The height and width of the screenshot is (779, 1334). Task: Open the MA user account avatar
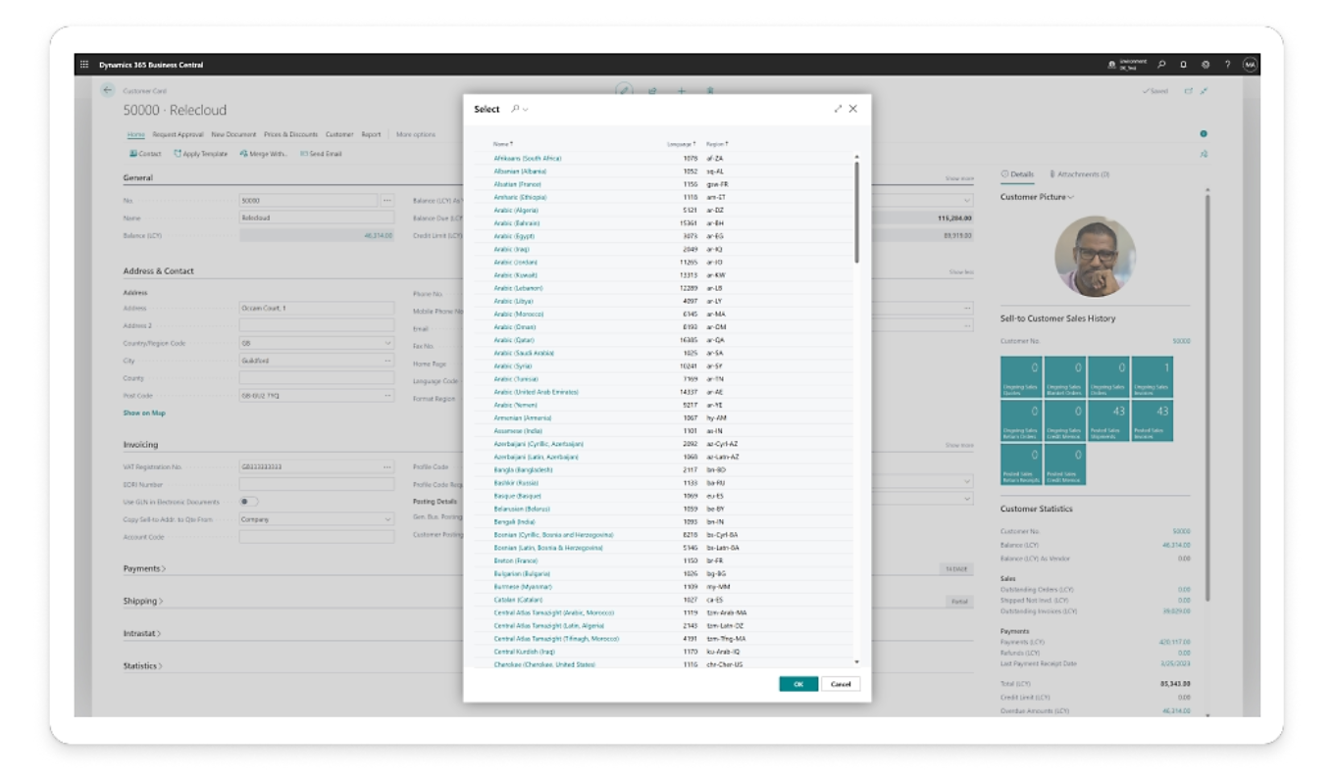1250,65
